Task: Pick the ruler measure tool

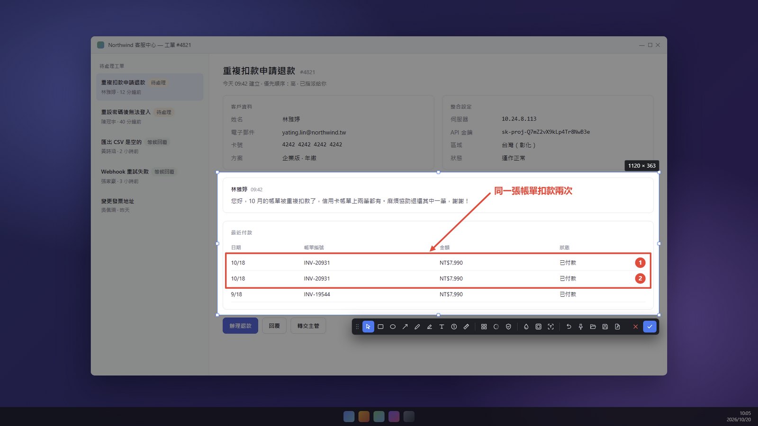Action: 466,327
